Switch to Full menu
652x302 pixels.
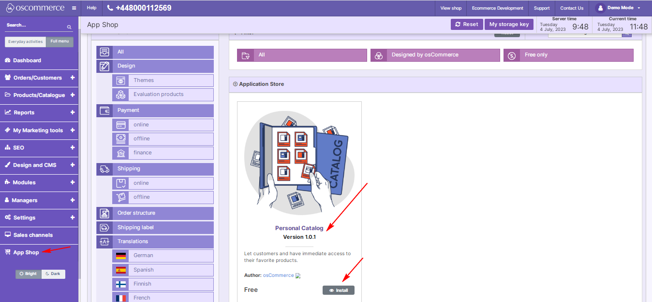[60, 42]
